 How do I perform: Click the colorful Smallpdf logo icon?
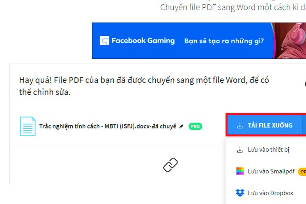click(x=240, y=171)
